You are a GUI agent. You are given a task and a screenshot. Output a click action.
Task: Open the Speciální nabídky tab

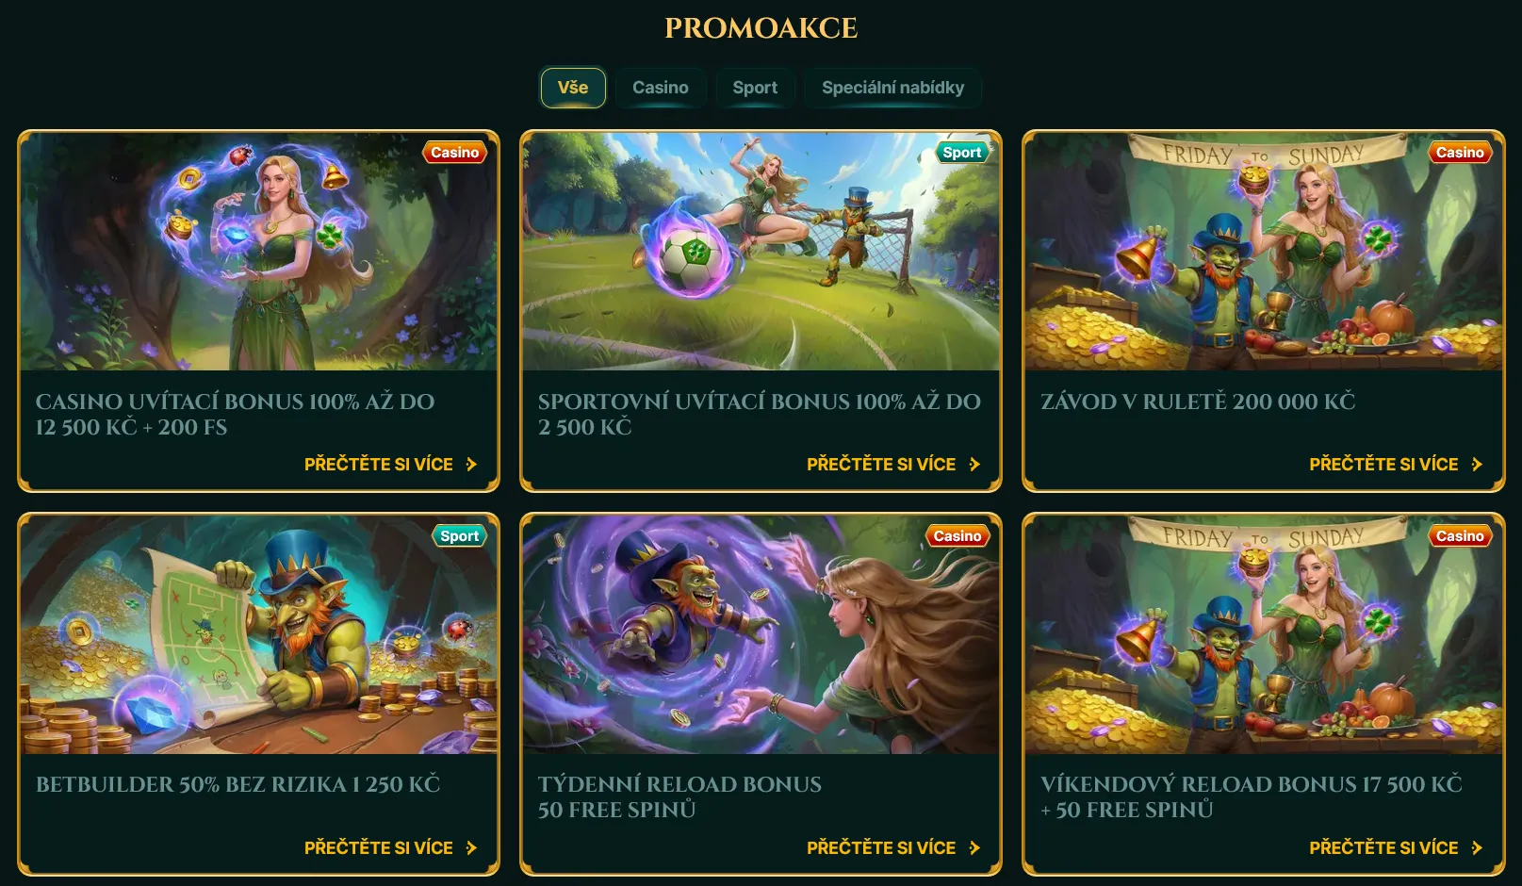(x=892, y=88)
